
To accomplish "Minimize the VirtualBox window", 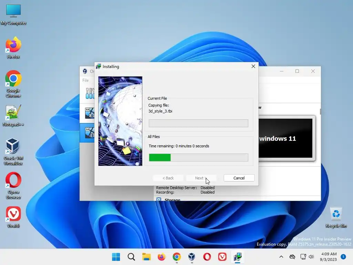I will [x=281, y=71].
